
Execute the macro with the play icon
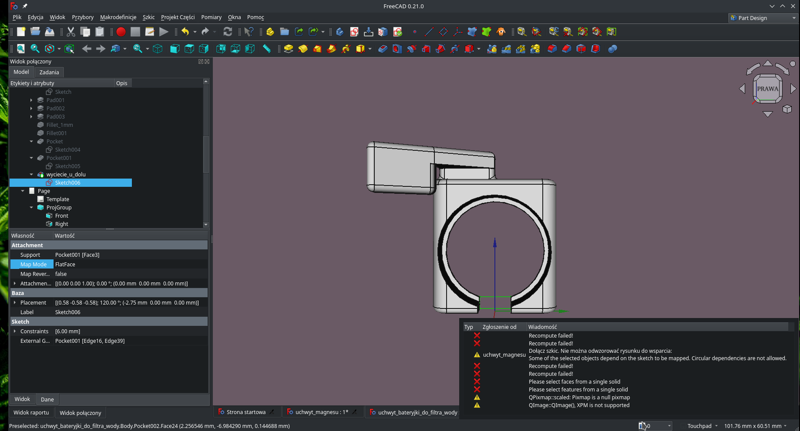coord(164,32)
